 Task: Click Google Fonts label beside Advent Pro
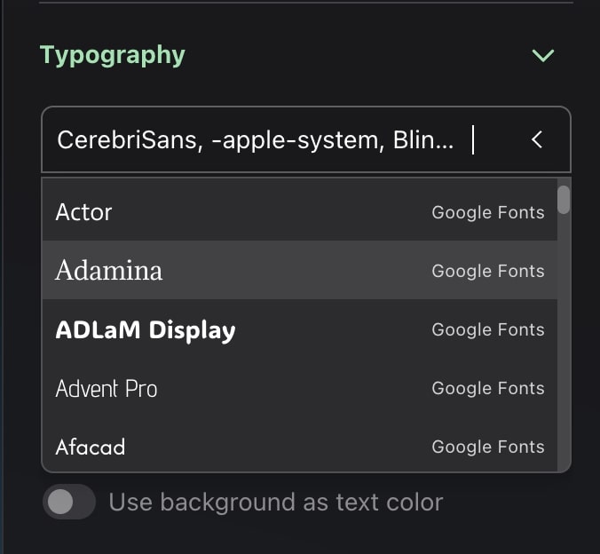coord(488,388)
